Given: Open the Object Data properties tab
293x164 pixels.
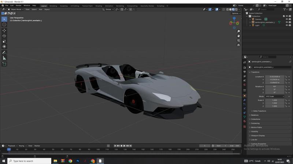Looking at the screenshot, I should tap(245, 117).
